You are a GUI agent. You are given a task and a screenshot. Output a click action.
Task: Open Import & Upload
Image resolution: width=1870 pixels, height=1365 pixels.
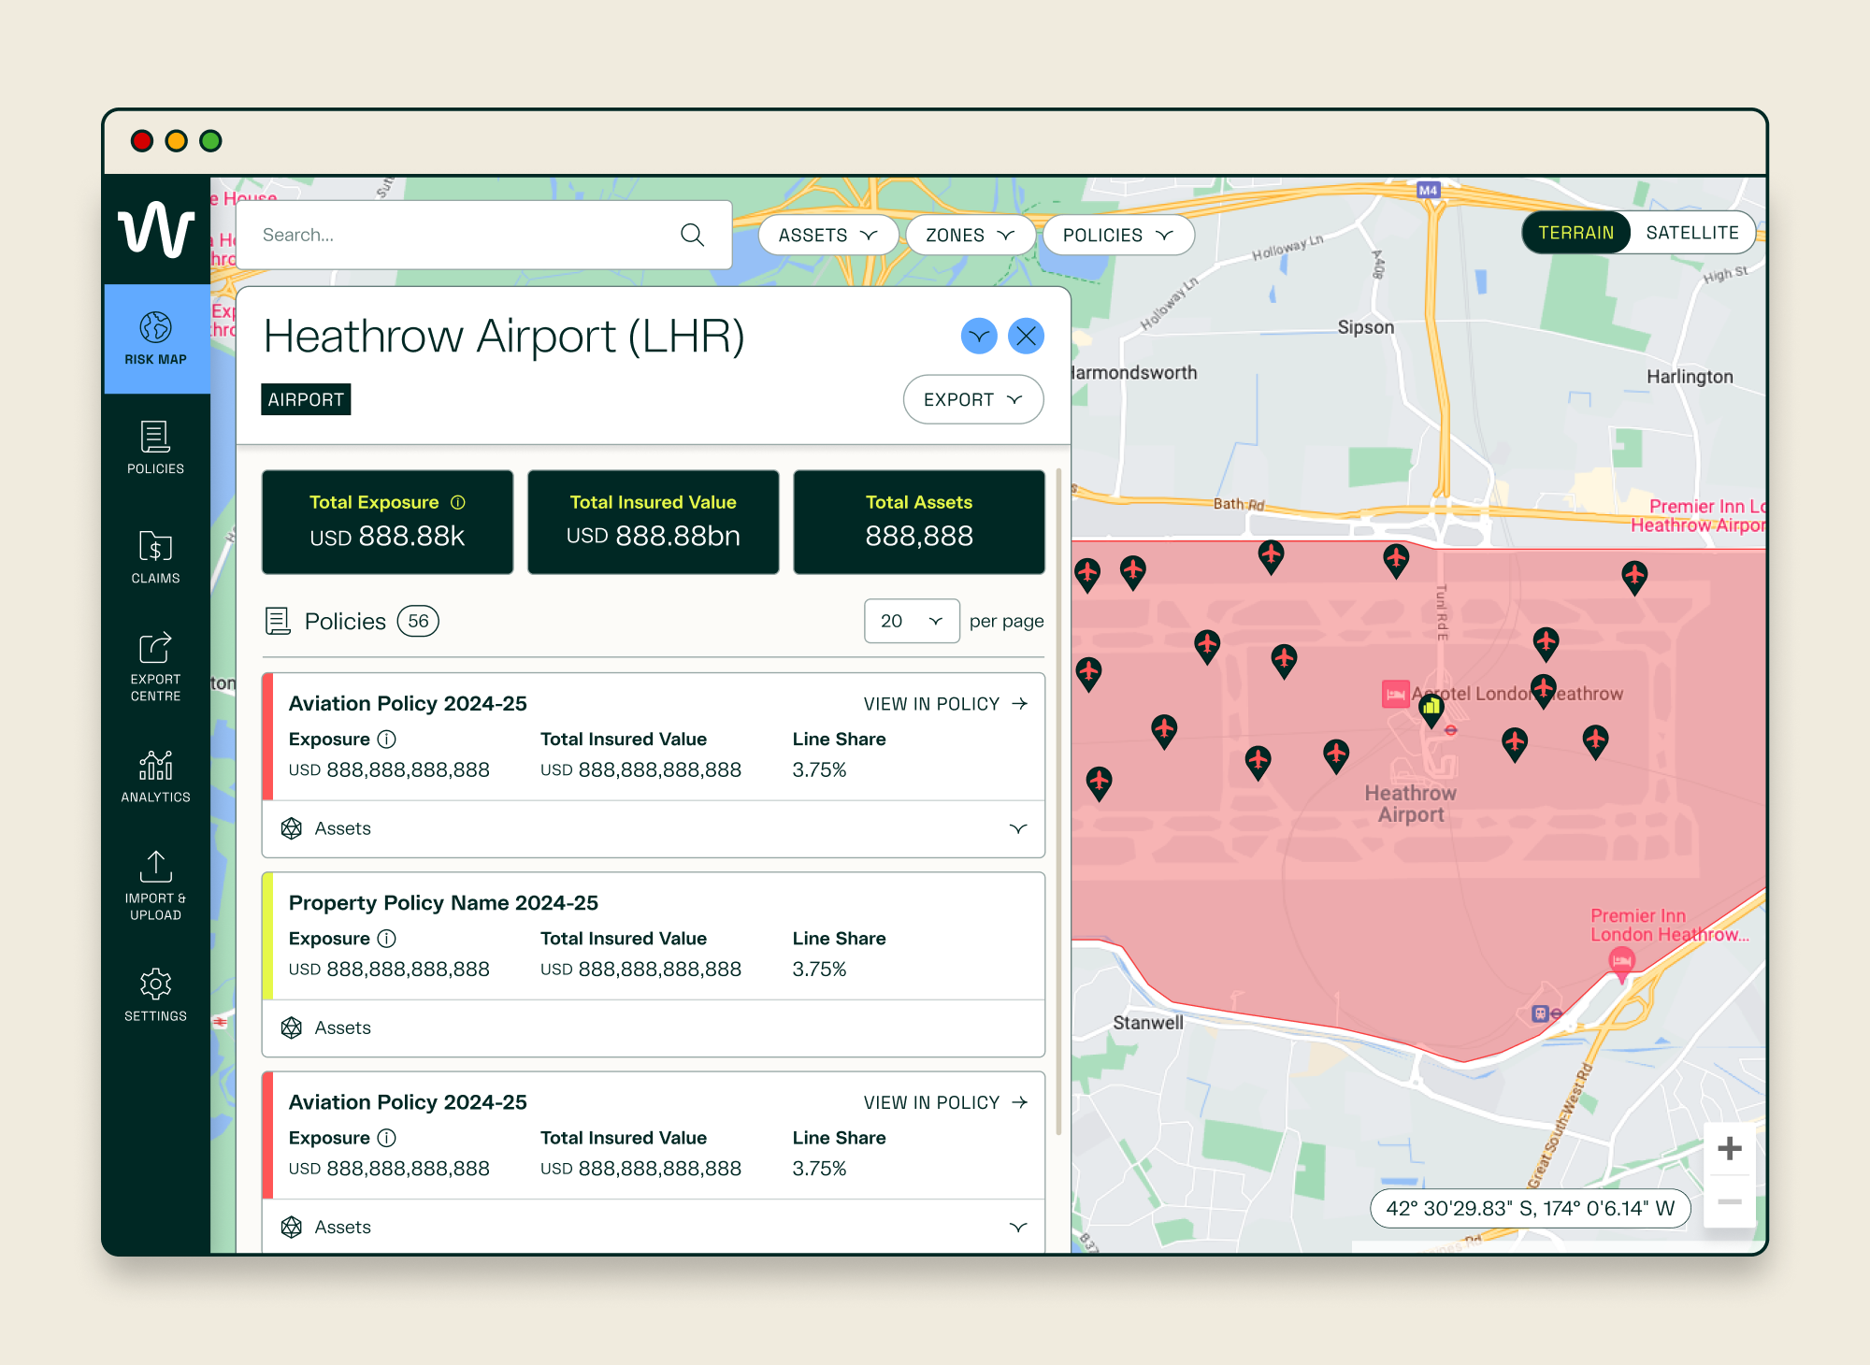(156, 885)
